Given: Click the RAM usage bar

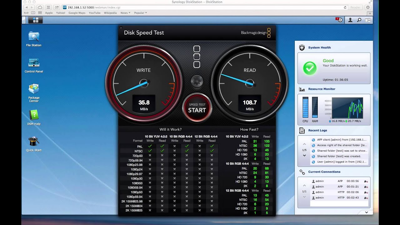Looking at the screenshot, I should click(x=315, y=107).
